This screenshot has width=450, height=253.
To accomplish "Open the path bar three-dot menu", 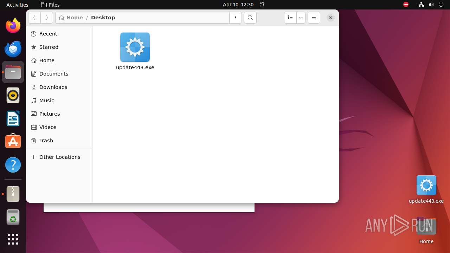I will (x=236, y=18).
